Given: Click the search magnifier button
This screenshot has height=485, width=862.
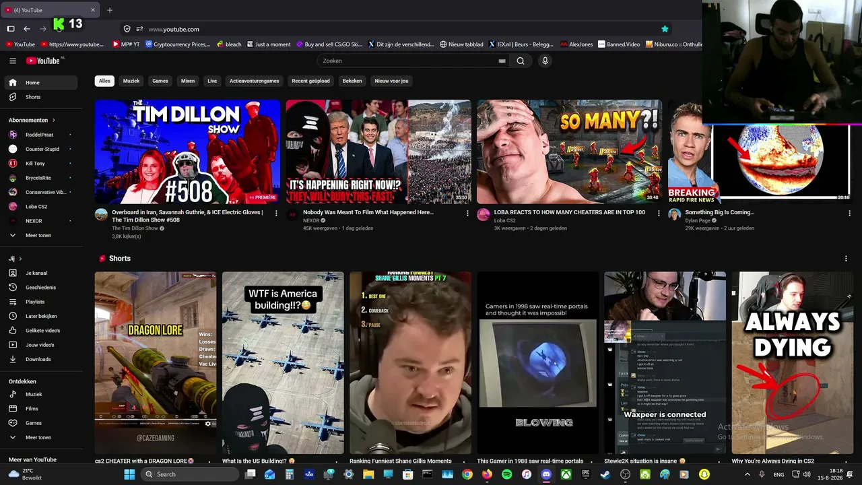Looking at the screenshot, I should (x=521, y=61).
